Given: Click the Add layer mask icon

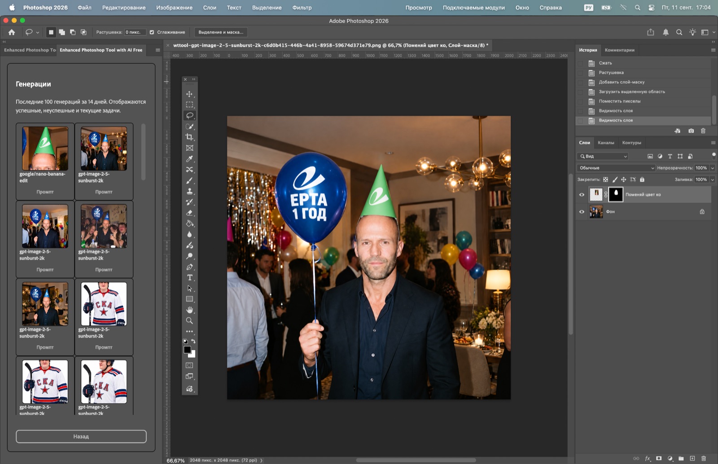Looking at the screenshot, I should (x=659, y=459).
